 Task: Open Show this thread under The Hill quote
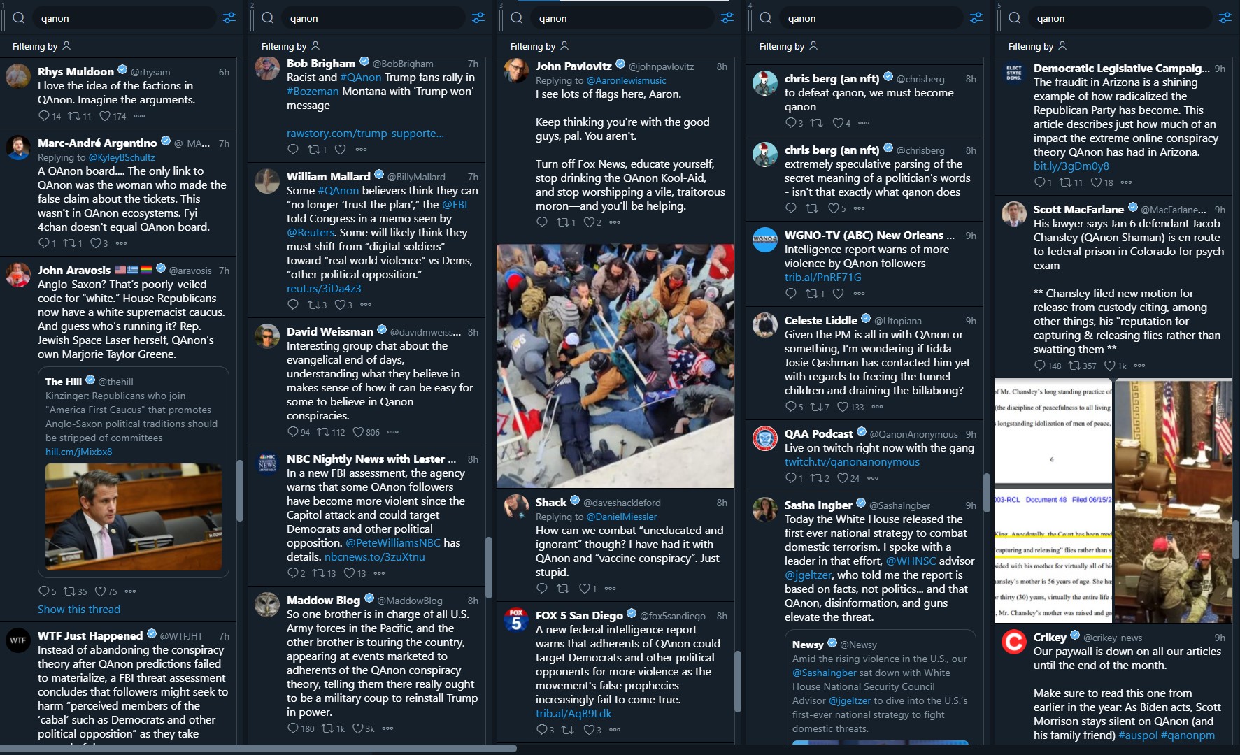[79, 610]
